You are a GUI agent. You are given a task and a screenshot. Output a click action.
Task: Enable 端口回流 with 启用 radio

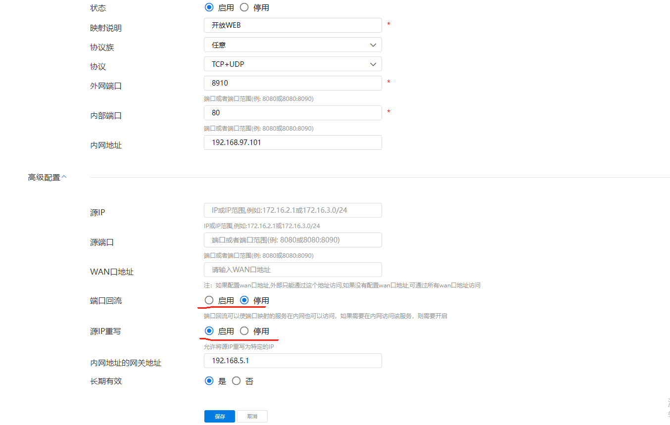click(x=209, y=300)
